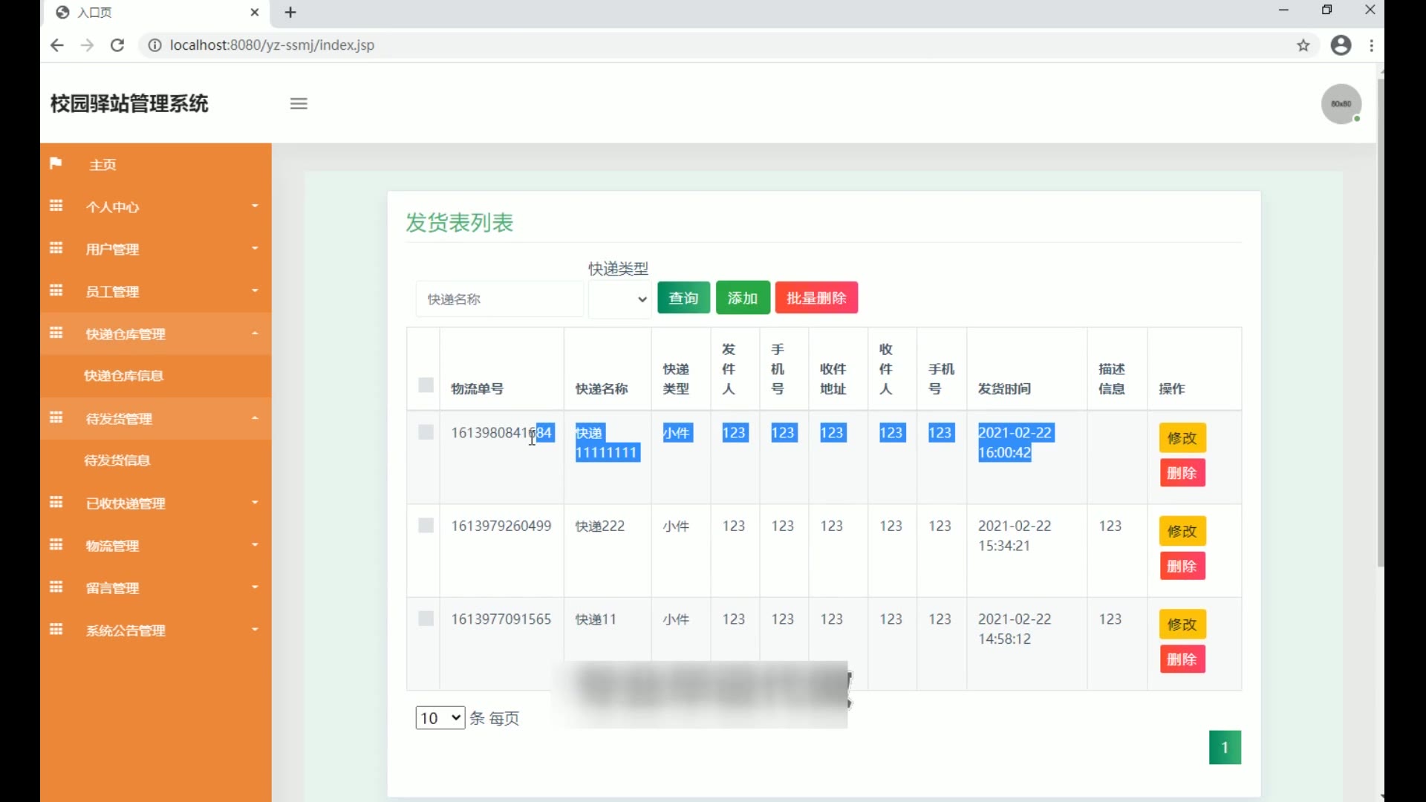
Task: Open the user avatar in header
Action: click(x=1341, y=104)
